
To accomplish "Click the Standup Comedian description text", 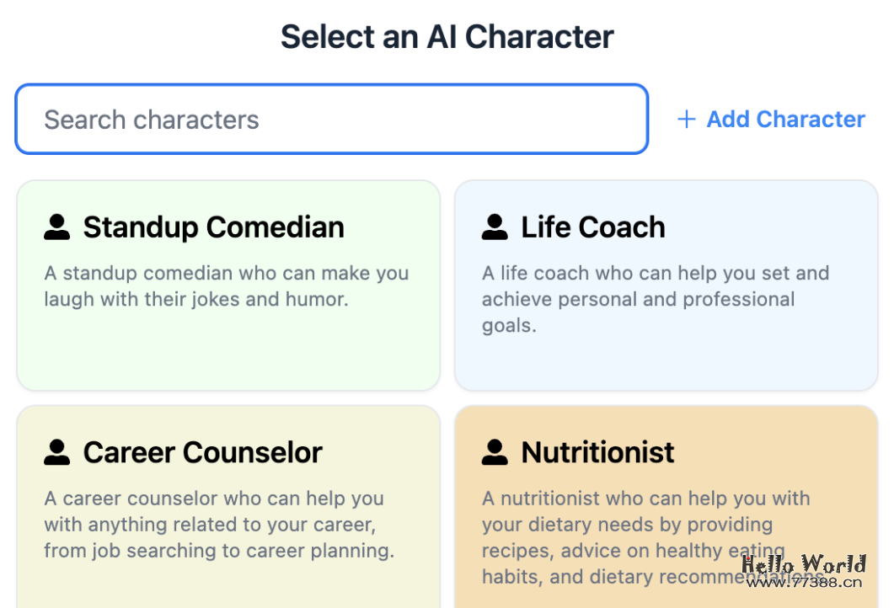I will pyautogui.click(x=226, y=285).
